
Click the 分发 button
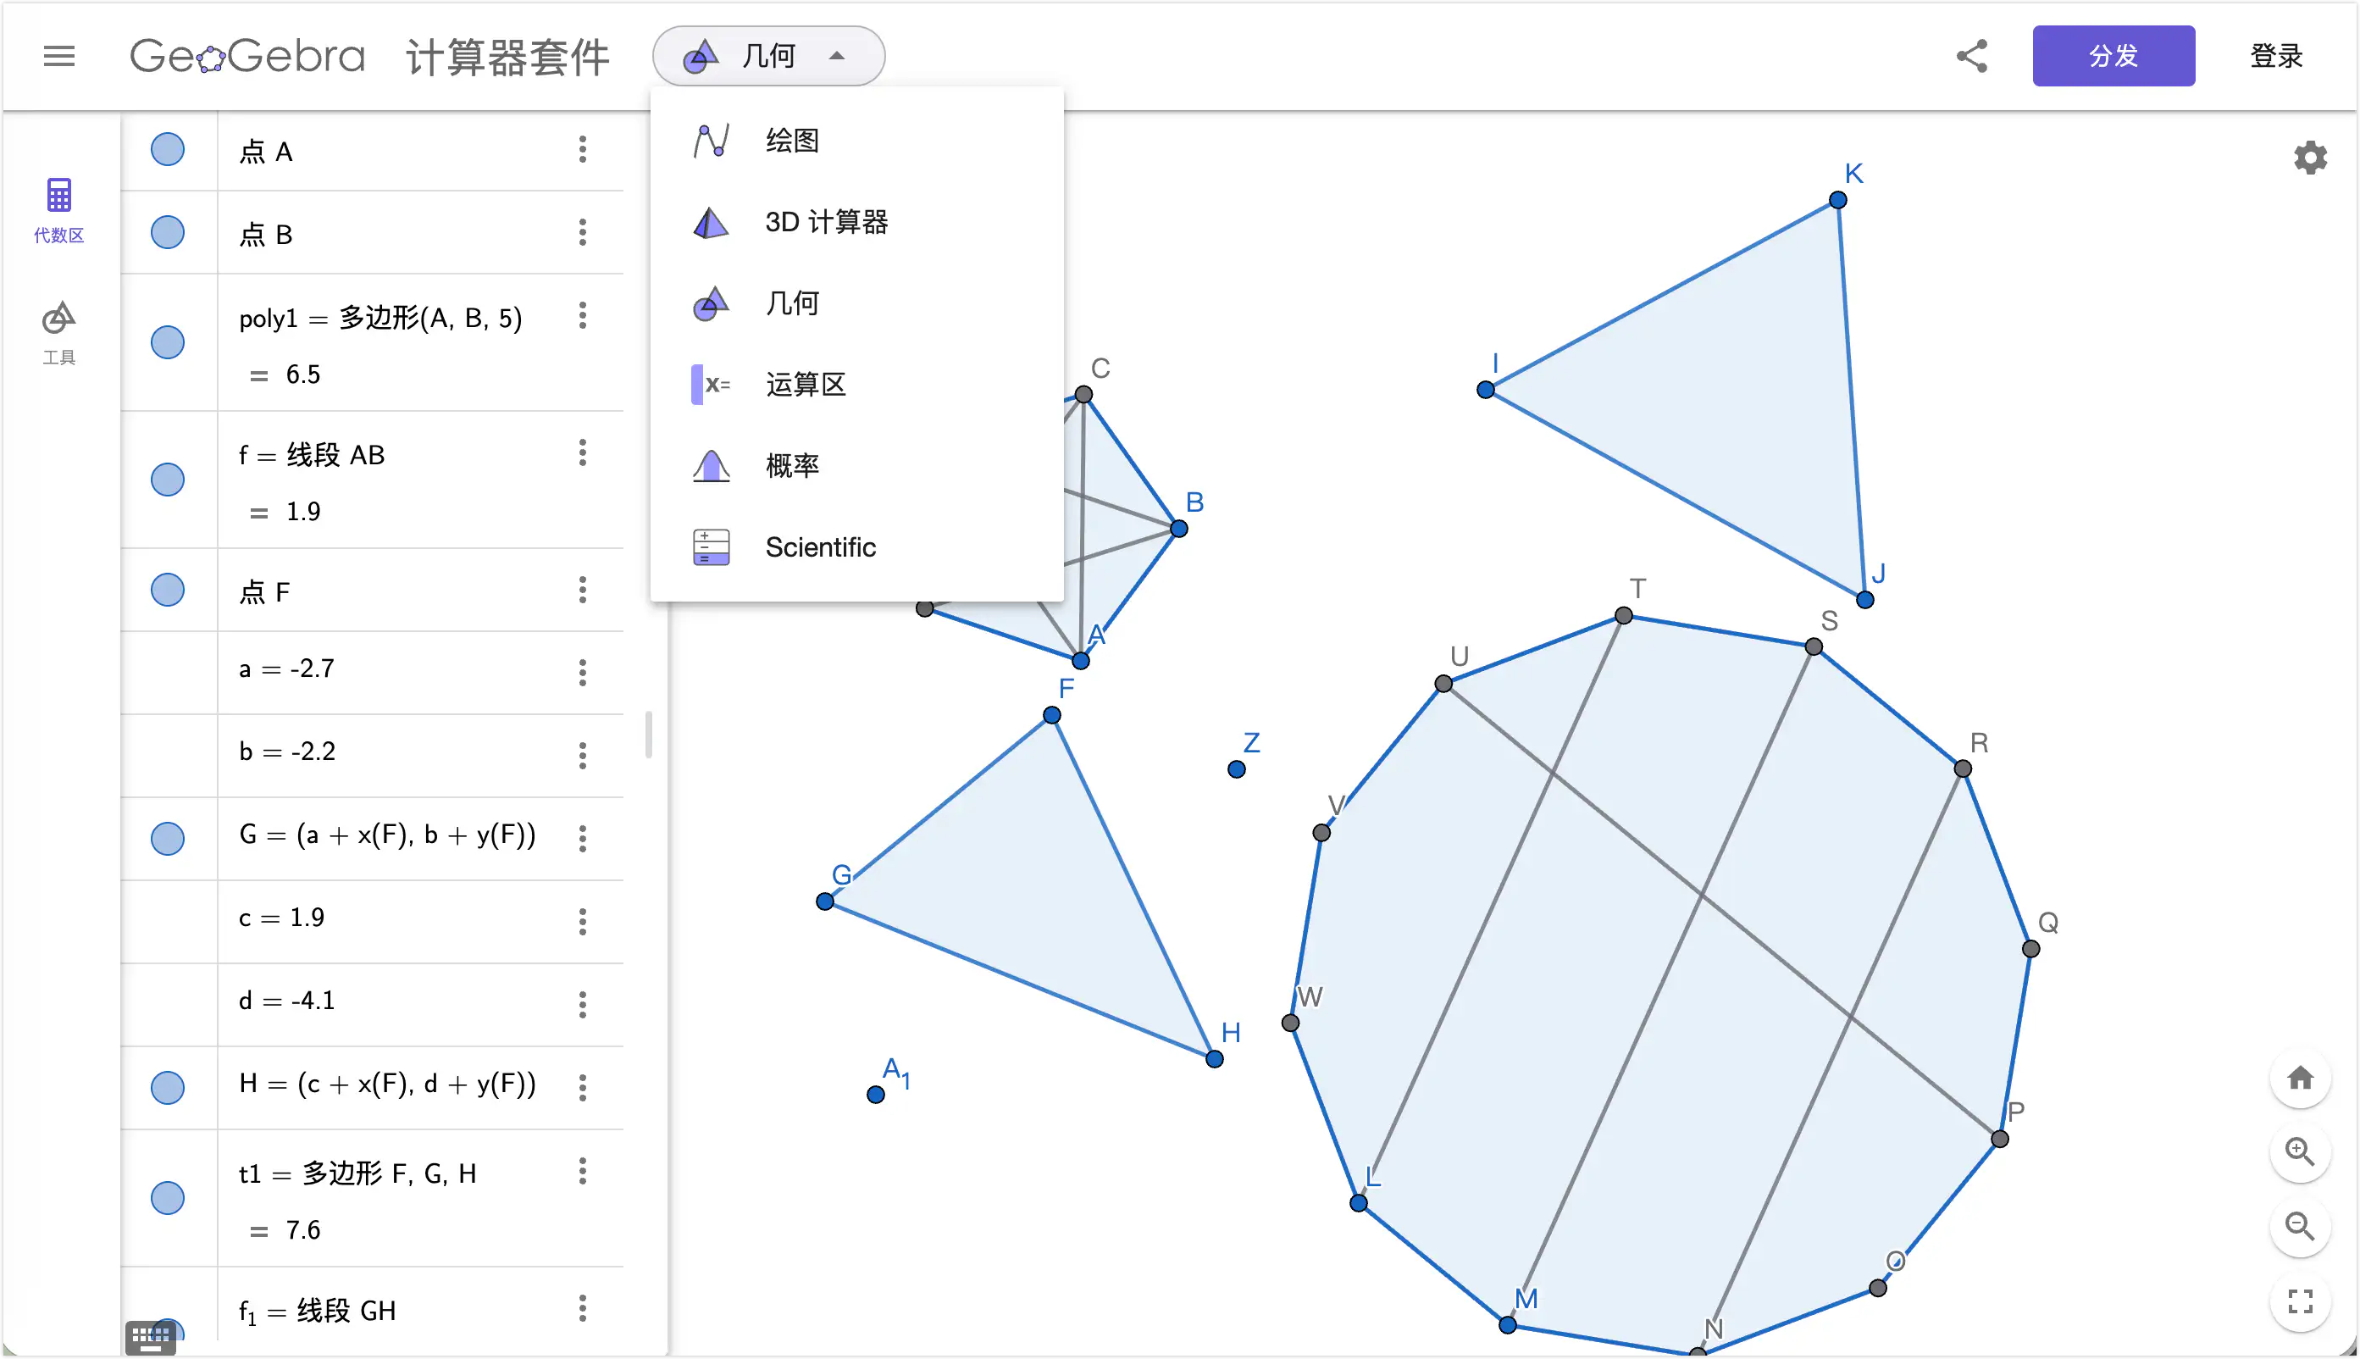coord(2113,56)
